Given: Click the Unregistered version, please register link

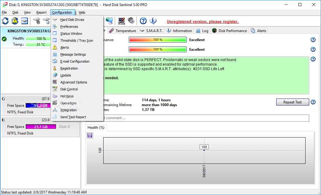Looking at the screenshot, I should click(203, 22).
